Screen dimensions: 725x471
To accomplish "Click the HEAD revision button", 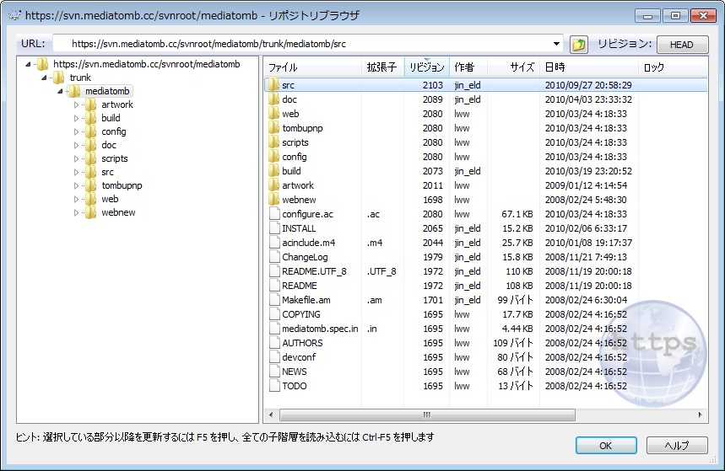I will coord(682,45).
